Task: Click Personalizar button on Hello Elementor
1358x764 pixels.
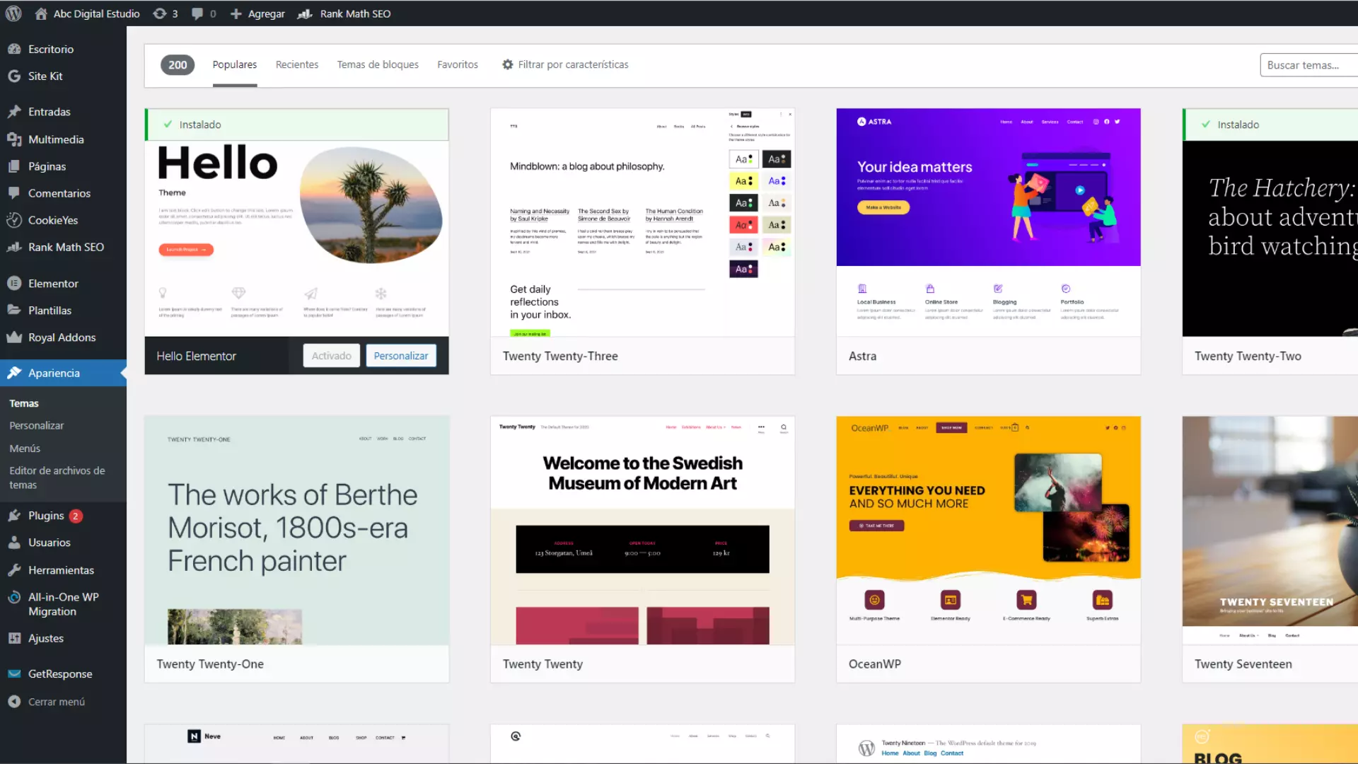Action: pyautogui.click(x=401, y=356)
